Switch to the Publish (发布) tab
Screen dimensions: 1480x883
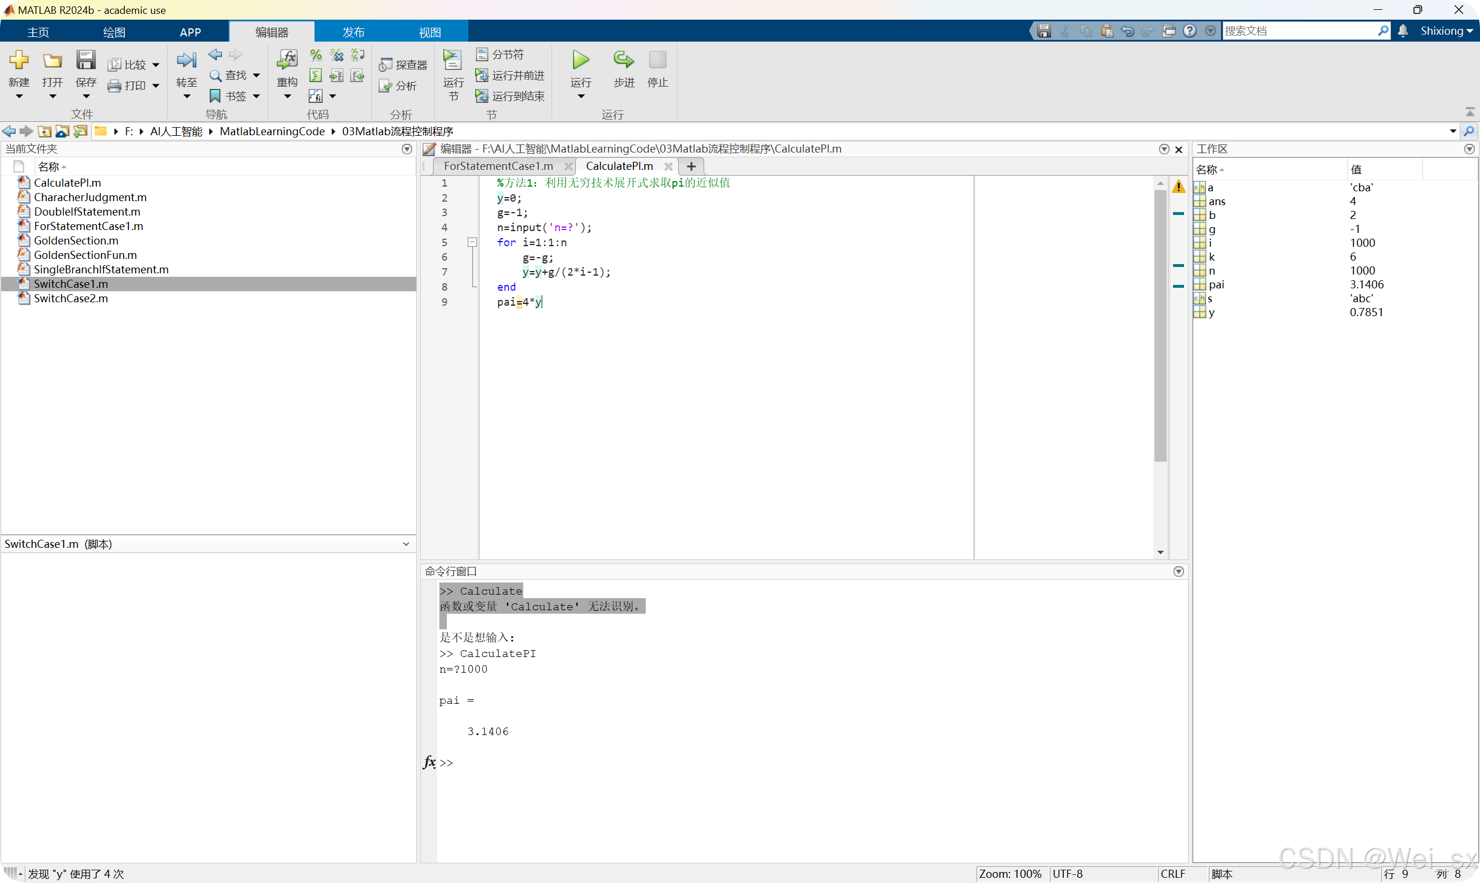click(353, 32)
